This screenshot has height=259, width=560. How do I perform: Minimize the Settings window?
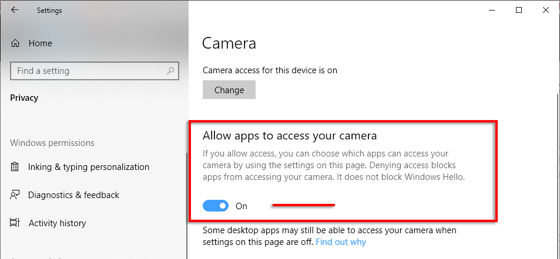point(492,10)
